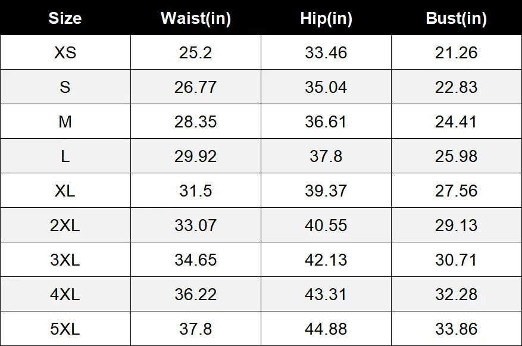Image resolution: width=522 pixels, height=346 pixels.
Task: Select the L size row label
Action: tap(65, 156)
